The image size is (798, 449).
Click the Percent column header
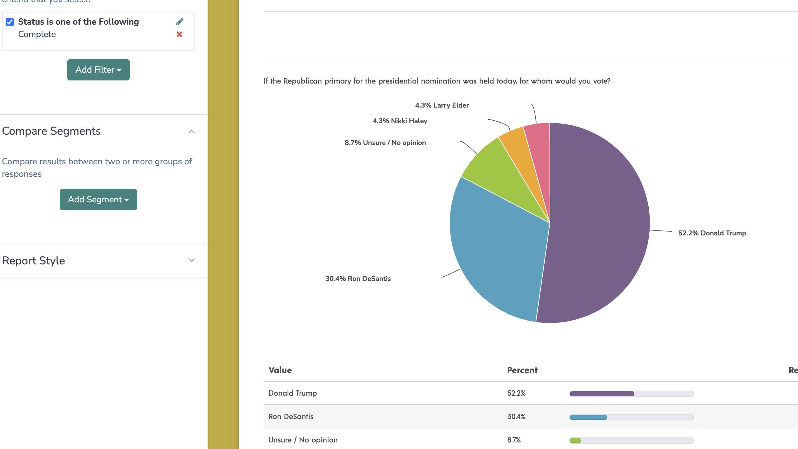(x=522, y=370)
